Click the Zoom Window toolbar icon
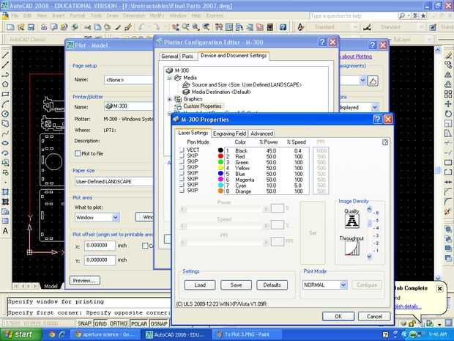The image size is (454, 341). (x=196, y=27)
